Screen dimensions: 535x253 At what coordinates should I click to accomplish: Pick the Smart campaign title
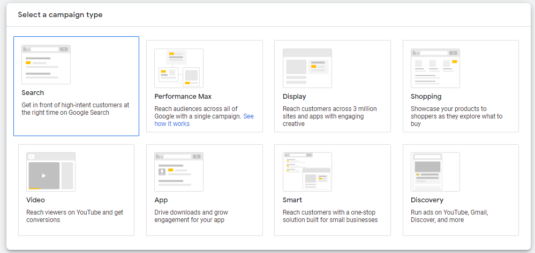[x=292, y=200]
